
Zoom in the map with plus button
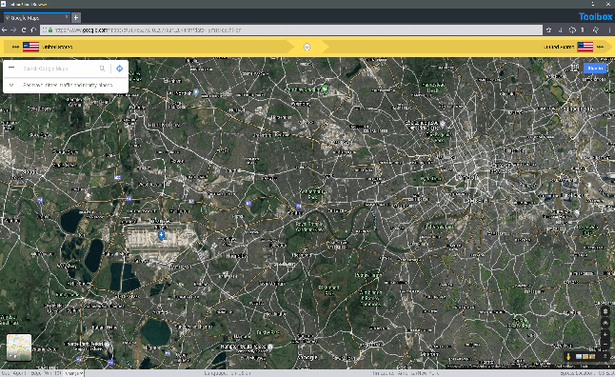click(605, 334)
